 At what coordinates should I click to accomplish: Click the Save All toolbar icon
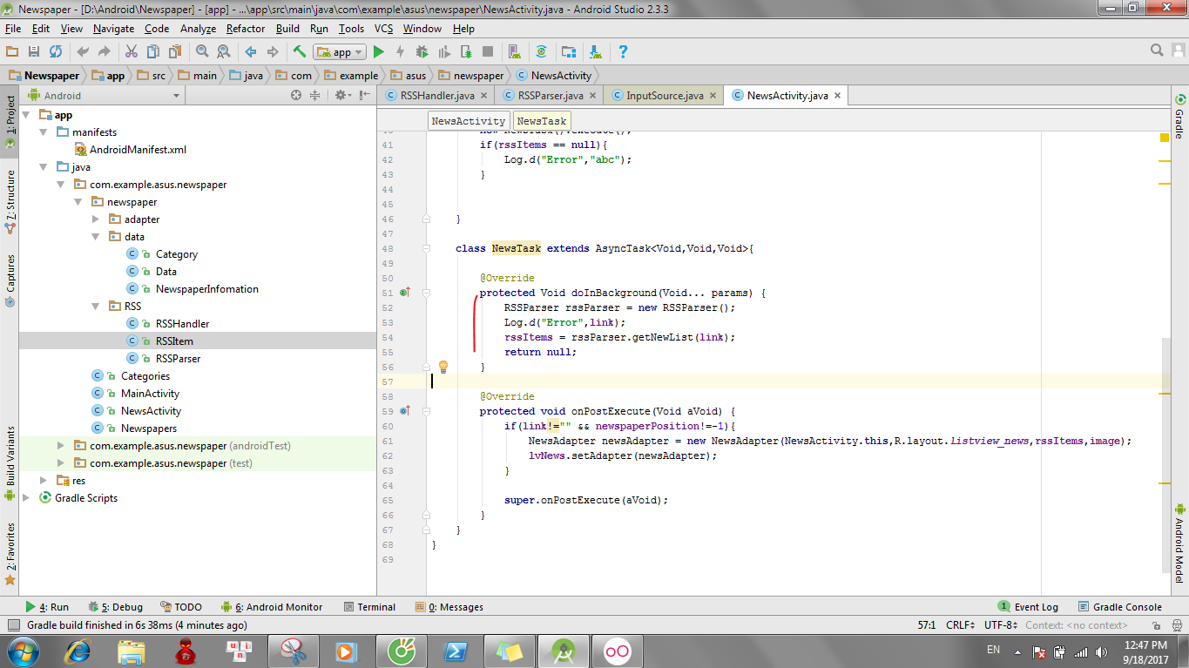coord(34,52)
